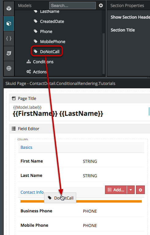This screenshot has height=235, width=150.
Task: Click the Models search field
Action: [x=73, y=6]
